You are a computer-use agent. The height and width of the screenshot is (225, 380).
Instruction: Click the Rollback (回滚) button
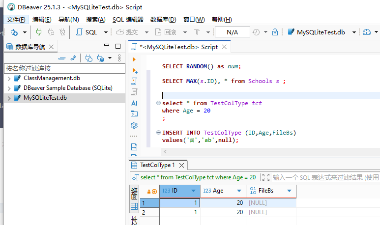tap(166, 32)
